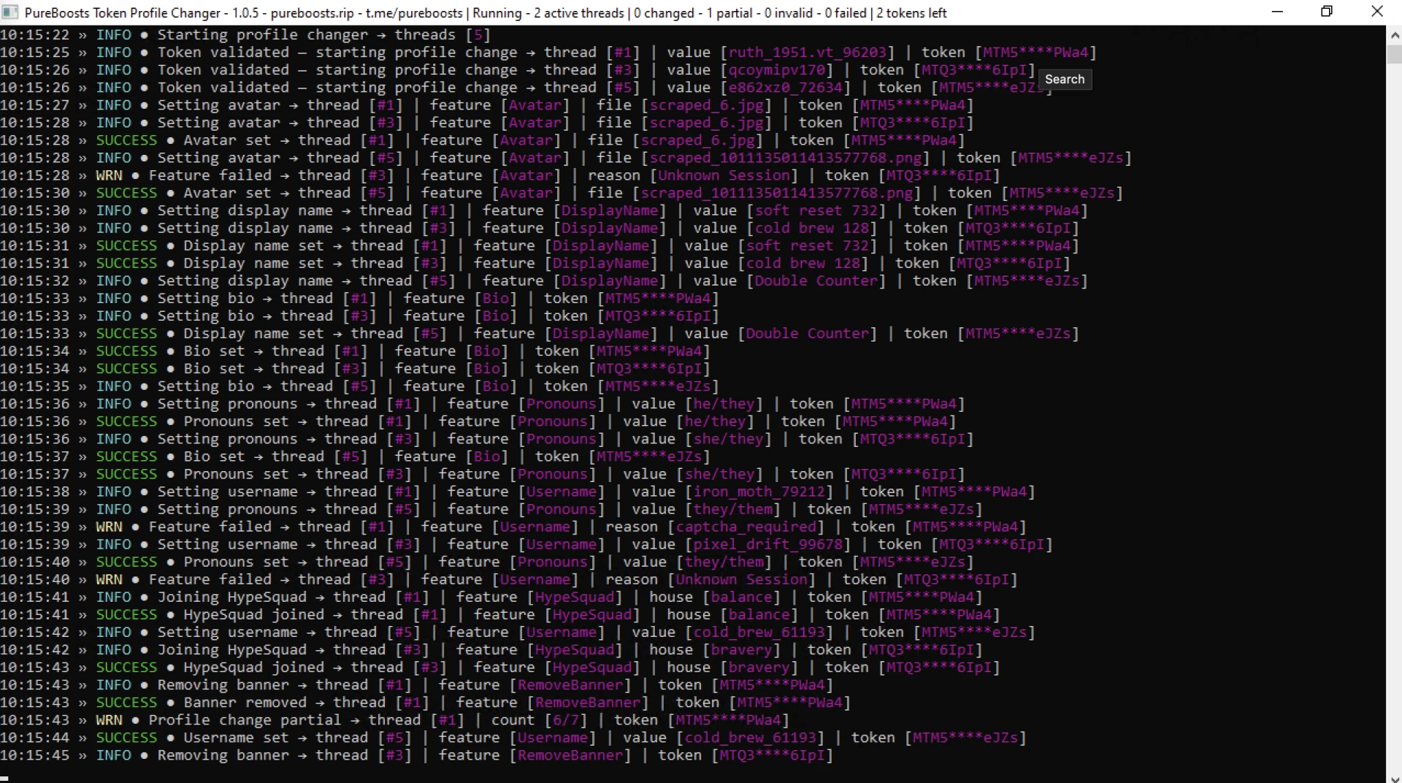Click the username value iron_moth_79212
This screenshot has width=1402, height=783.
pos(759,492)
